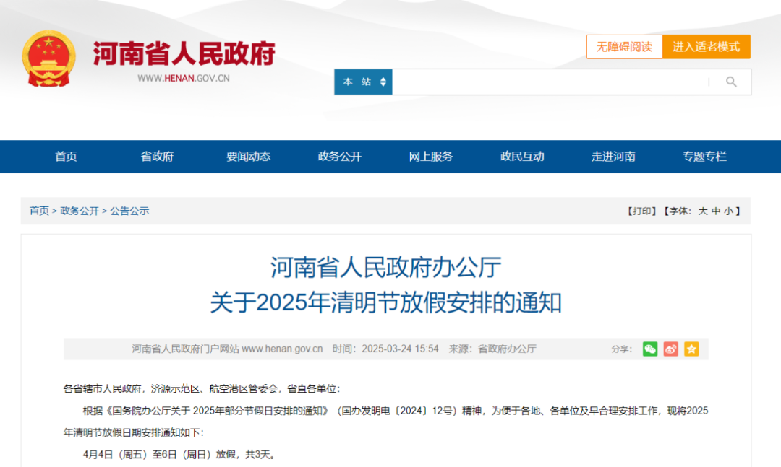
Task: Click inside the site search input box
Action: pyautogui.click(x=550, y=82)
